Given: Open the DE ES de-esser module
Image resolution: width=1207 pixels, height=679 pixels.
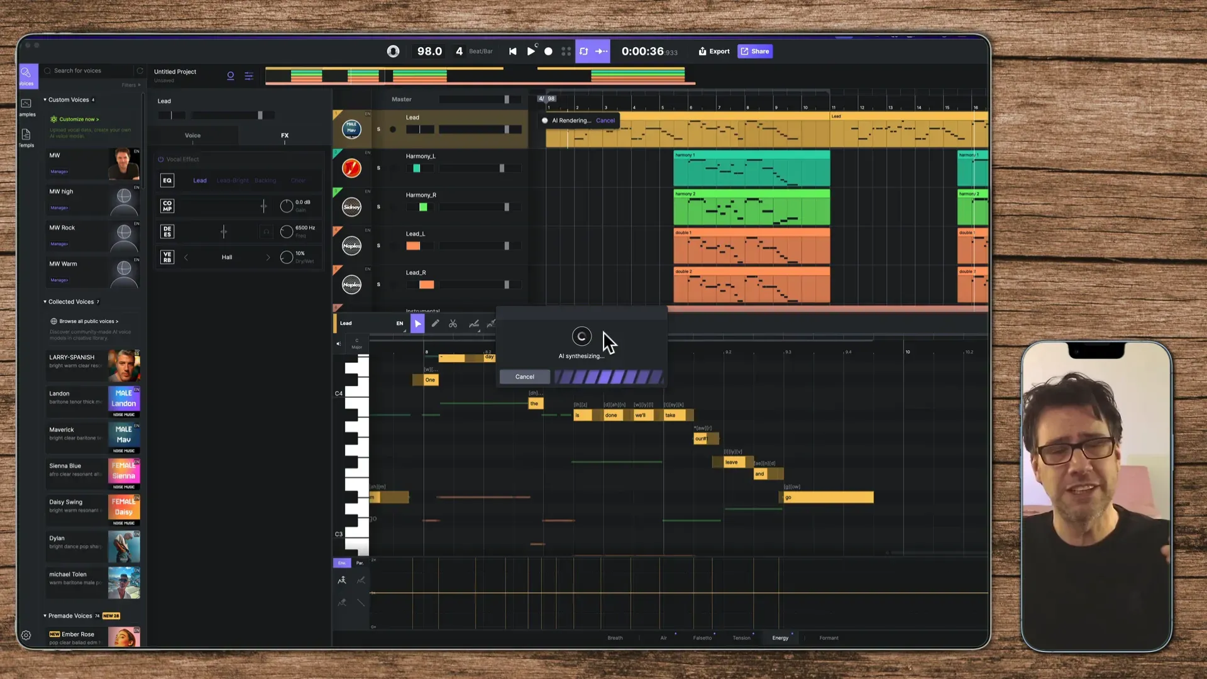Looking at the screenshot, I should pos(167,231).
